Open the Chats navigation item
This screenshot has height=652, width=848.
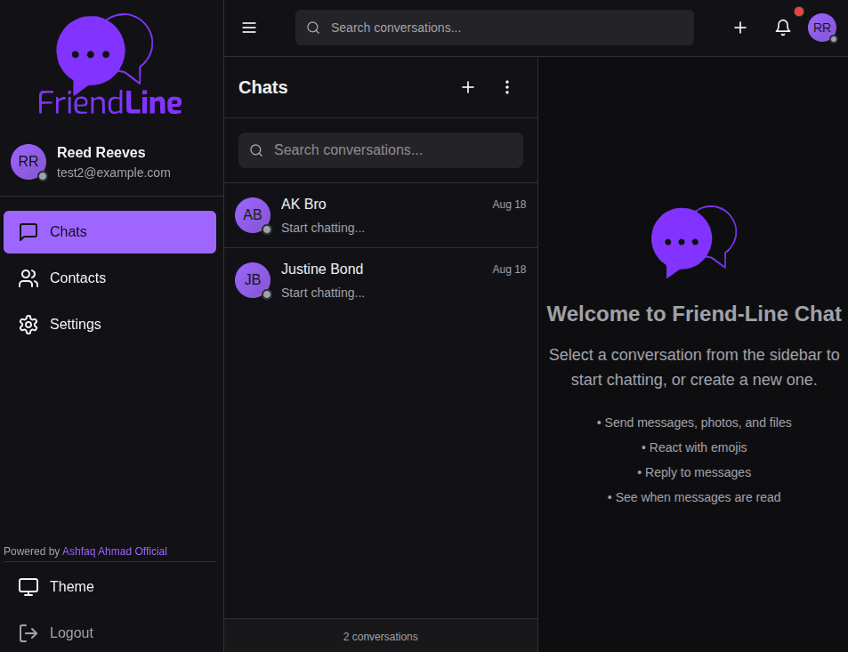[x=109, y=232]
